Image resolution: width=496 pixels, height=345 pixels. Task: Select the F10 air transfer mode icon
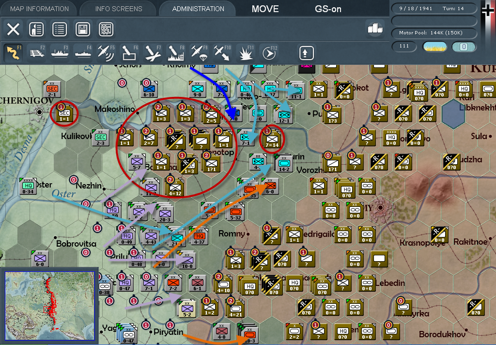click(222, 53)
